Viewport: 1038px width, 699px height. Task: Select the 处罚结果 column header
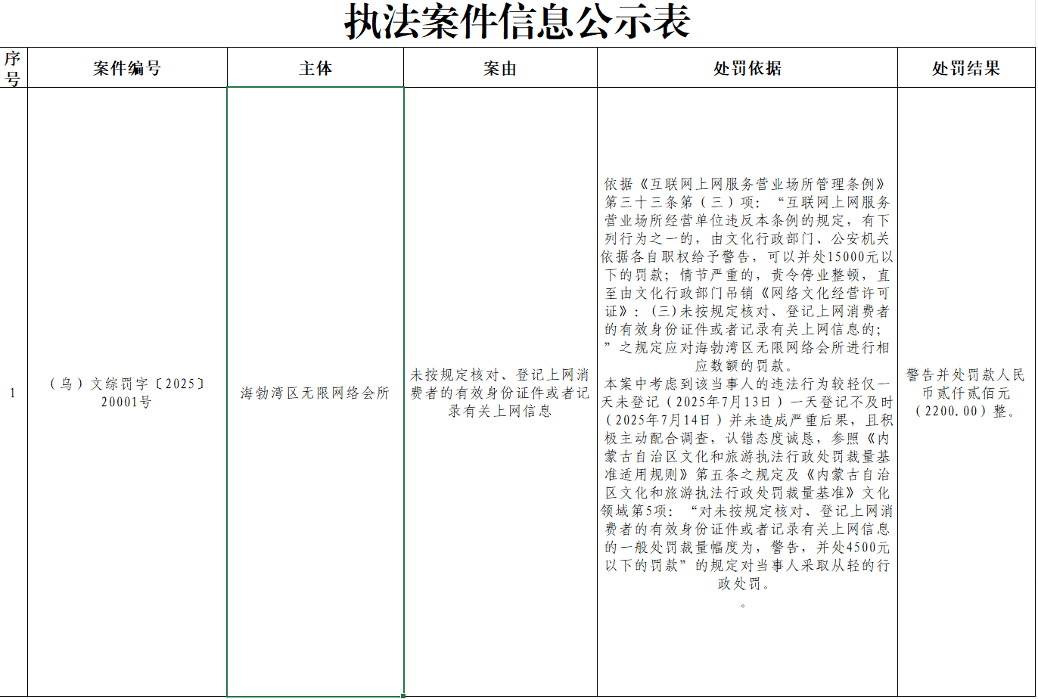pos(965,68)
